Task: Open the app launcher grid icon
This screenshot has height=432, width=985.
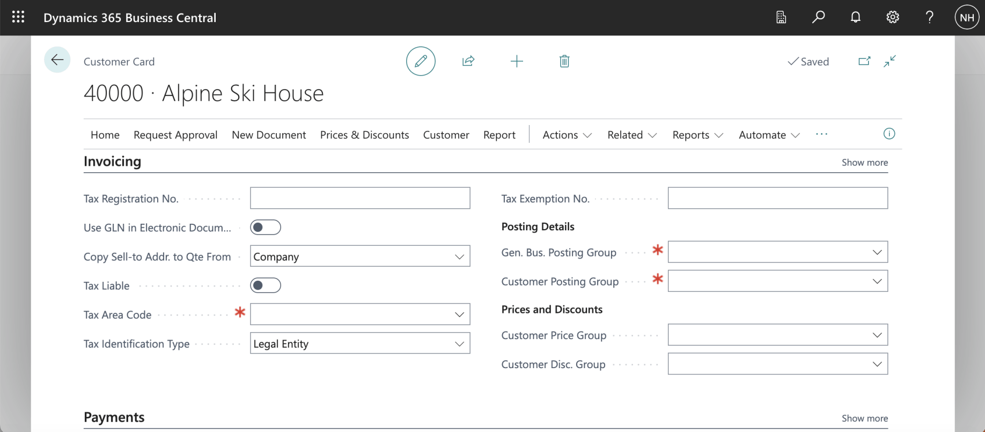Action: [x=18, y=17]
